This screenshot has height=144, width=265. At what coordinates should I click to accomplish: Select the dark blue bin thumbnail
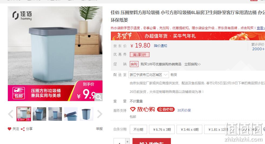tap(86, 114)
